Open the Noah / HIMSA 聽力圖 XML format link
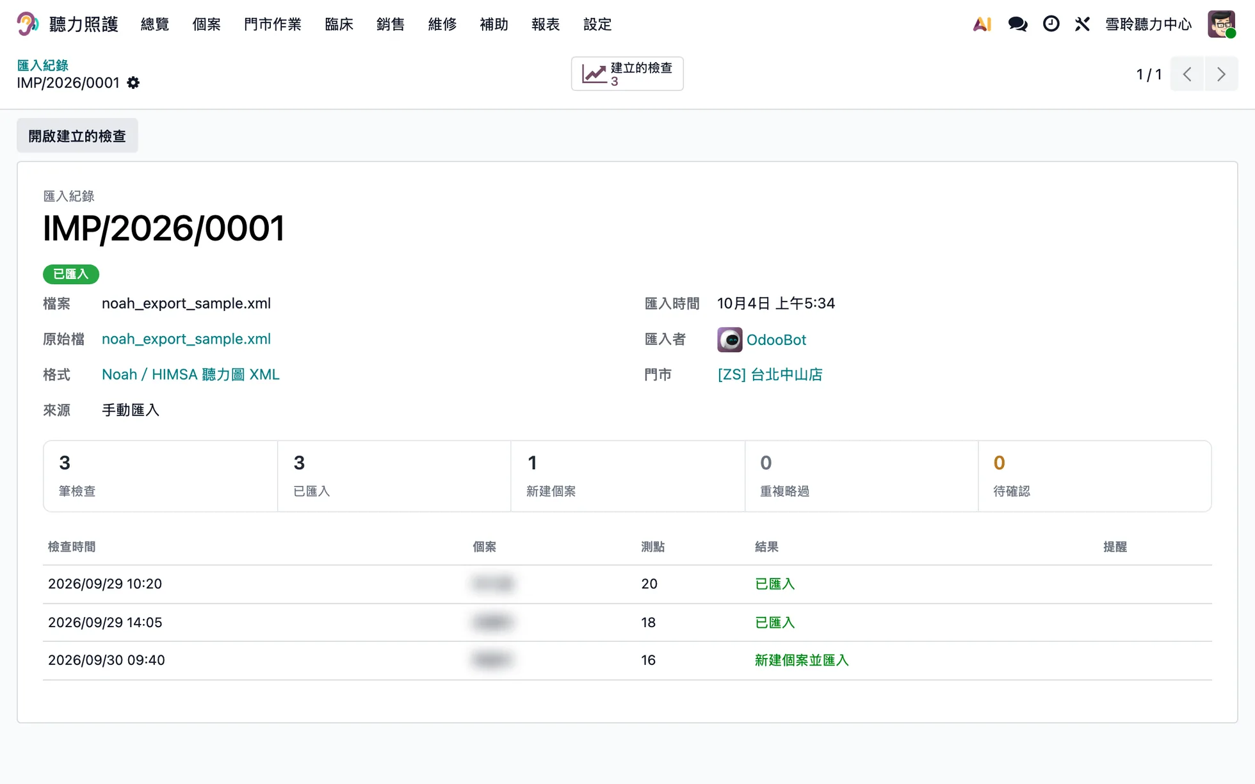The image size is (1255, 784). (191, 374)
